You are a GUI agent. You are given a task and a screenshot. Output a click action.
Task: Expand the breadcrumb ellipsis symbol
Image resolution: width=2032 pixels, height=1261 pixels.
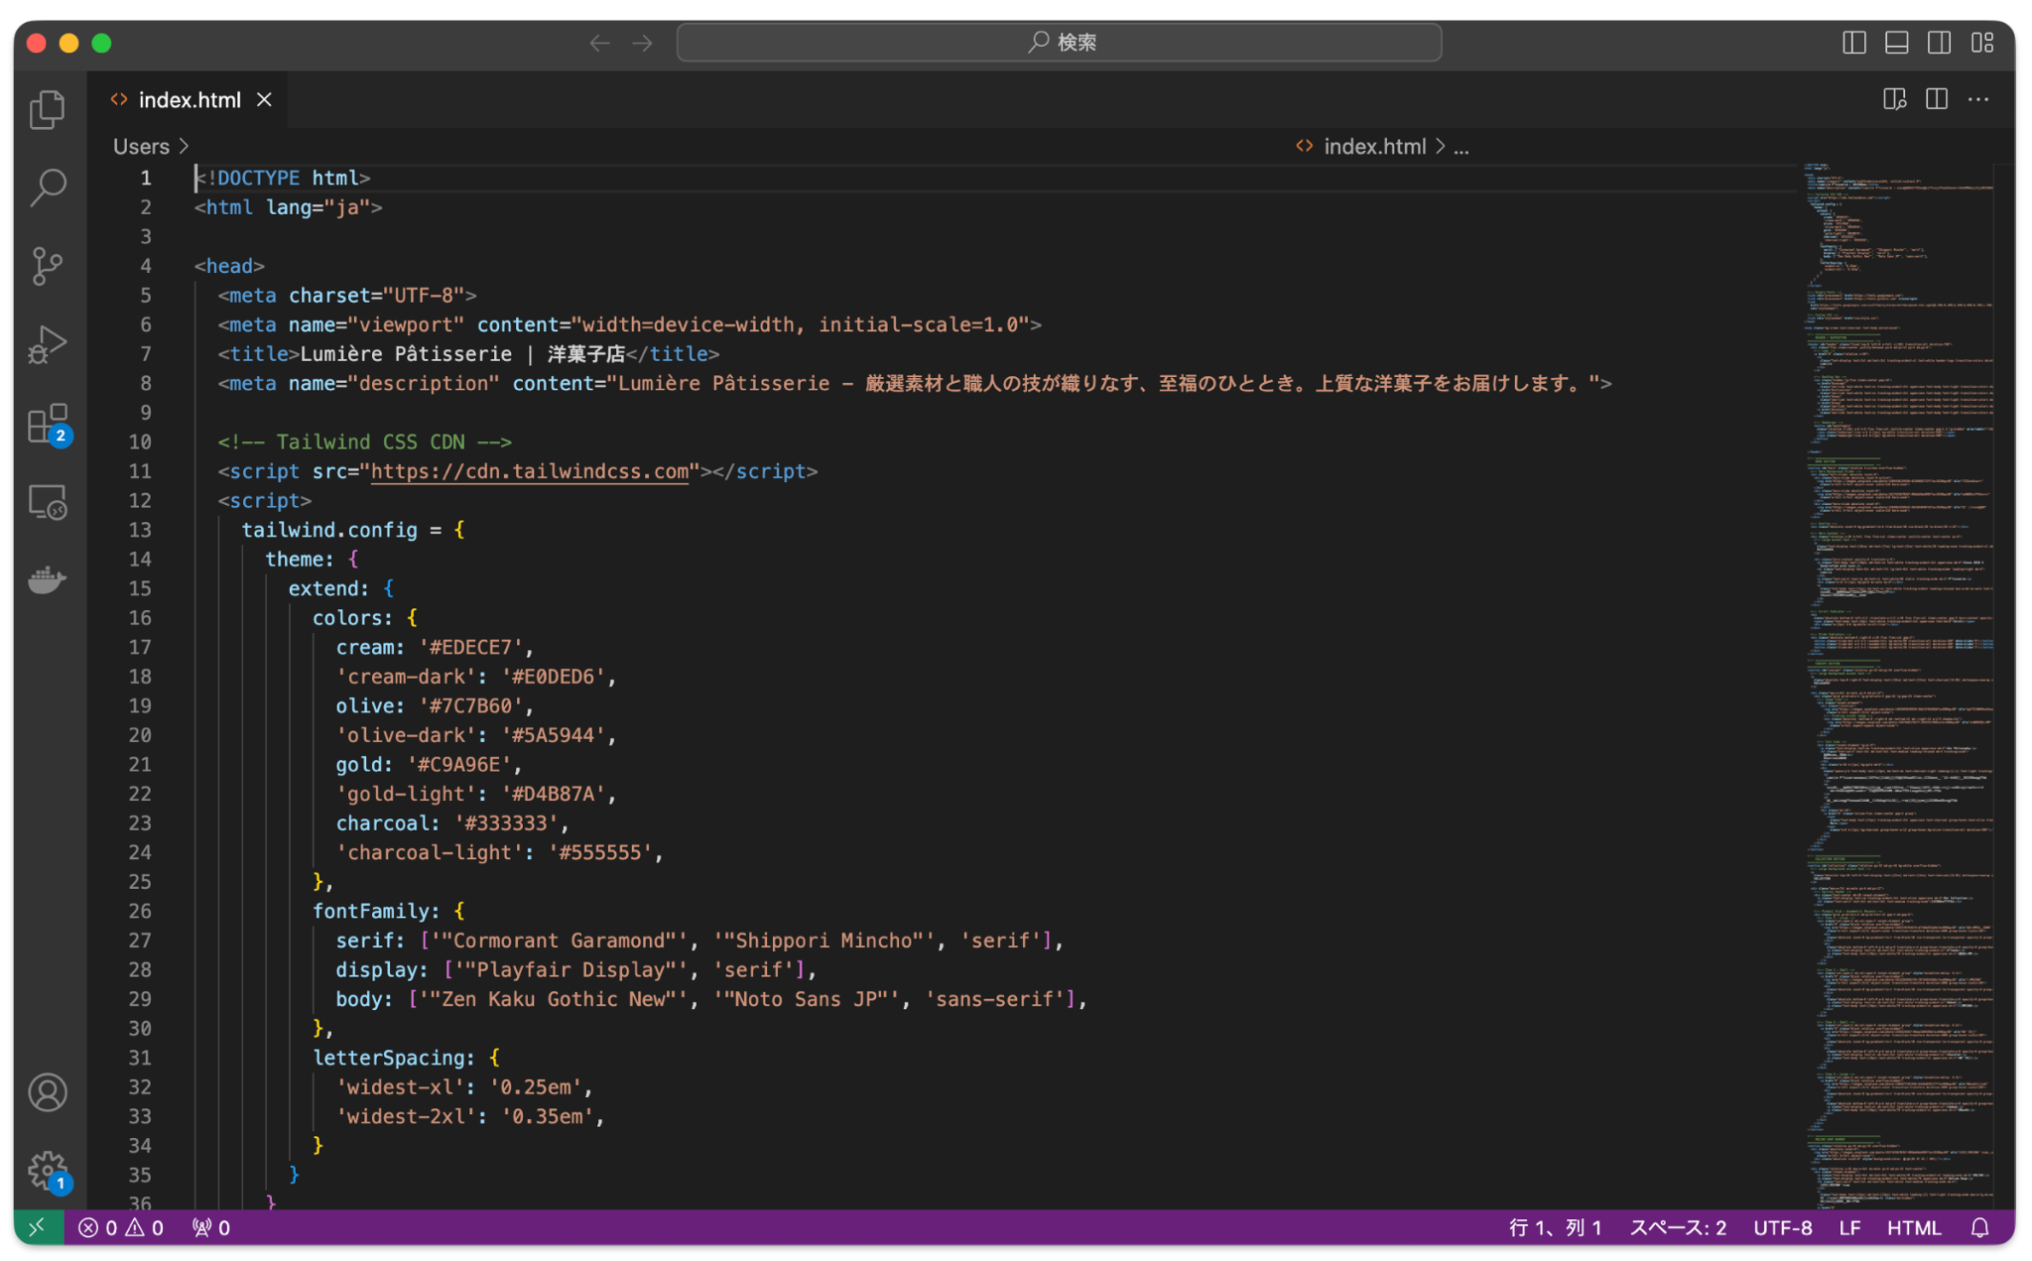(x=1461, y=147)
